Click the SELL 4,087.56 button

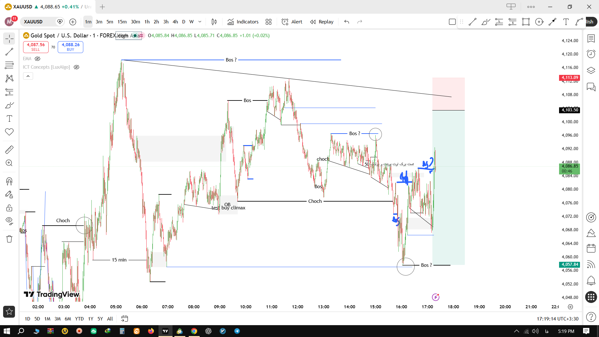(36, 47)
